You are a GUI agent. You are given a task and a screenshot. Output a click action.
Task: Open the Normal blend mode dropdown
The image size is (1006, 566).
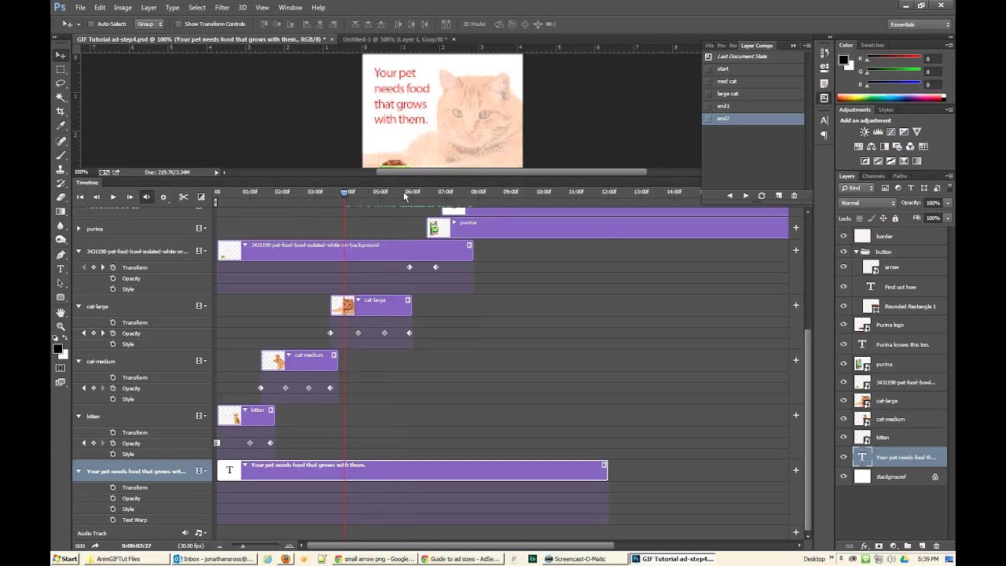(868, 203)
